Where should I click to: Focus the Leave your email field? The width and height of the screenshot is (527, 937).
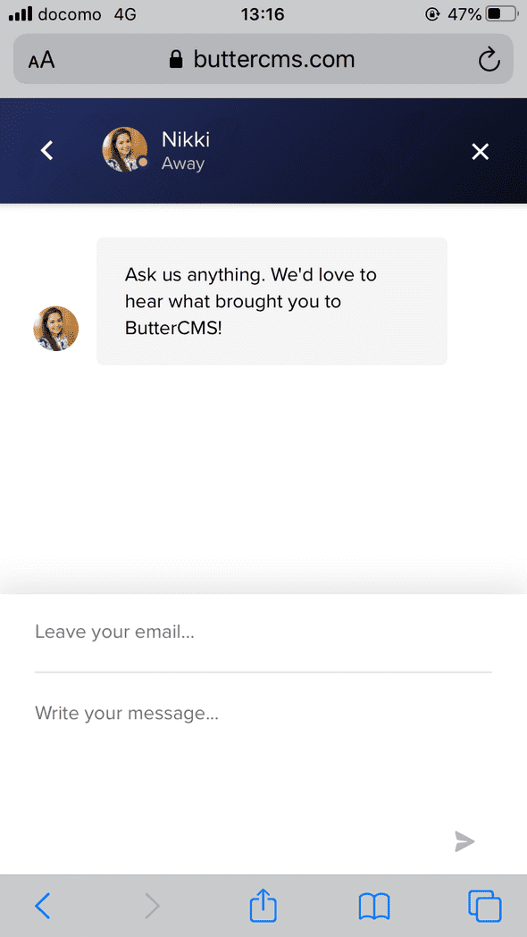[x=263, y=632]
